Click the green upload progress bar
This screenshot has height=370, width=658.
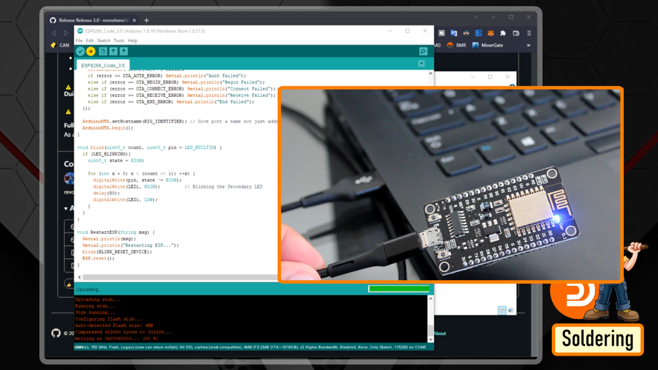(x=398, y=290)
